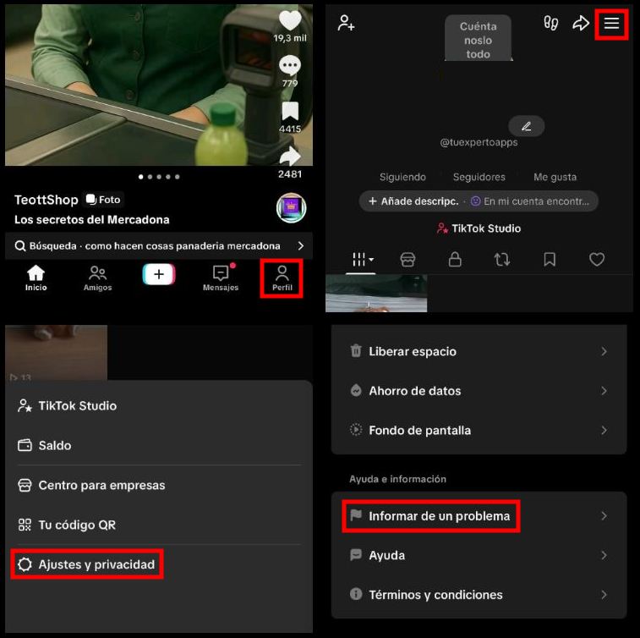Screen dimensions: 640x638
Task: Switch to the private lock tab
Action: pos(455,260)
